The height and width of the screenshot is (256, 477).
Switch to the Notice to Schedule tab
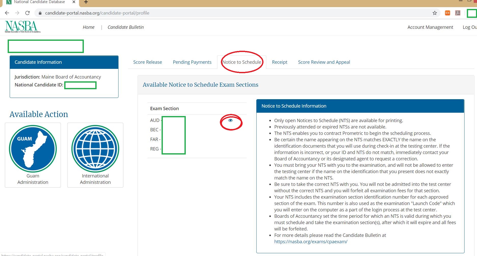click(242, 62)
